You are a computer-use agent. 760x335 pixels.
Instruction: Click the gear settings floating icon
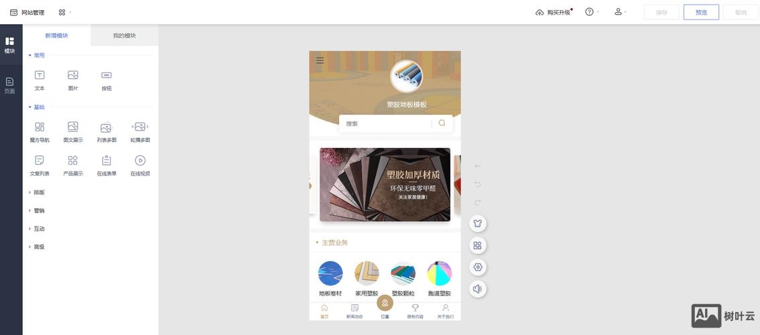tap(477, 267)
